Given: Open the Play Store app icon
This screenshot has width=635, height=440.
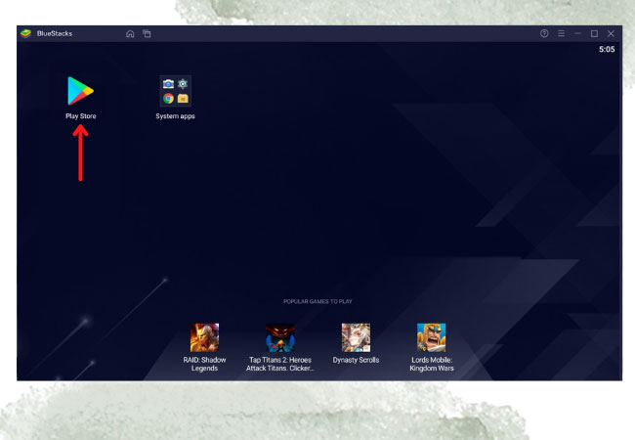Looking at the screenshot, I should click(x=80, y=91).
